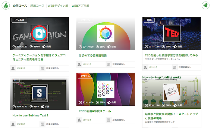Click the green bell icon at top right

[x=205, y=5]
